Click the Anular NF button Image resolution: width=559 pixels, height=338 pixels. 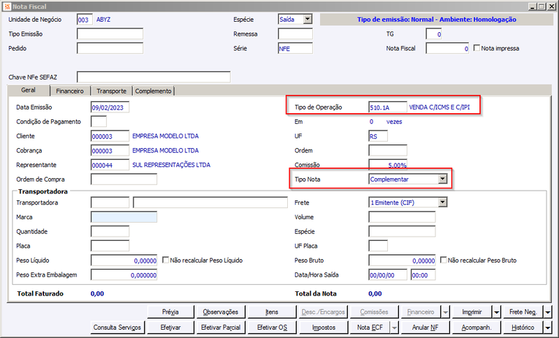coord(426,328)
